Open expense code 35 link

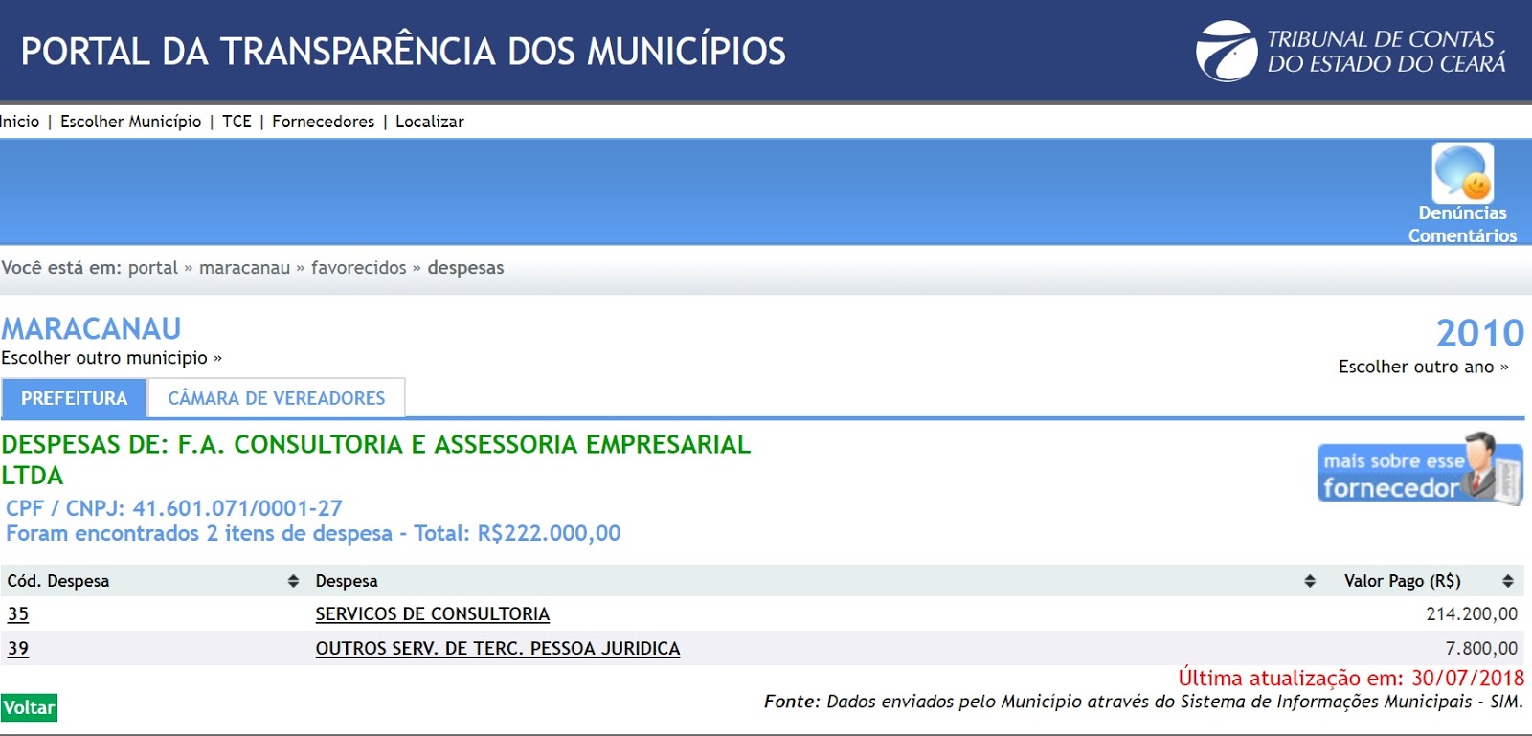[18, 614]
